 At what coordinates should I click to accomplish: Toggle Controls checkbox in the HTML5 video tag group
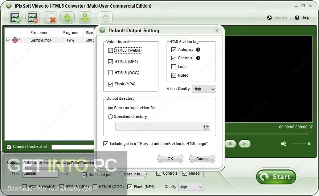coord(173,58)
